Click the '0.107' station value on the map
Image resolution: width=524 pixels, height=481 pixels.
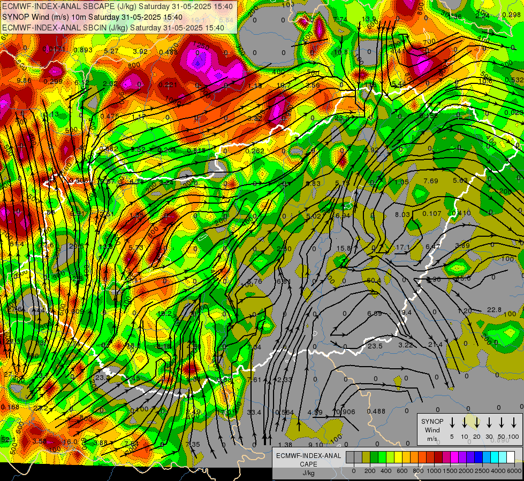click(432, 214)
